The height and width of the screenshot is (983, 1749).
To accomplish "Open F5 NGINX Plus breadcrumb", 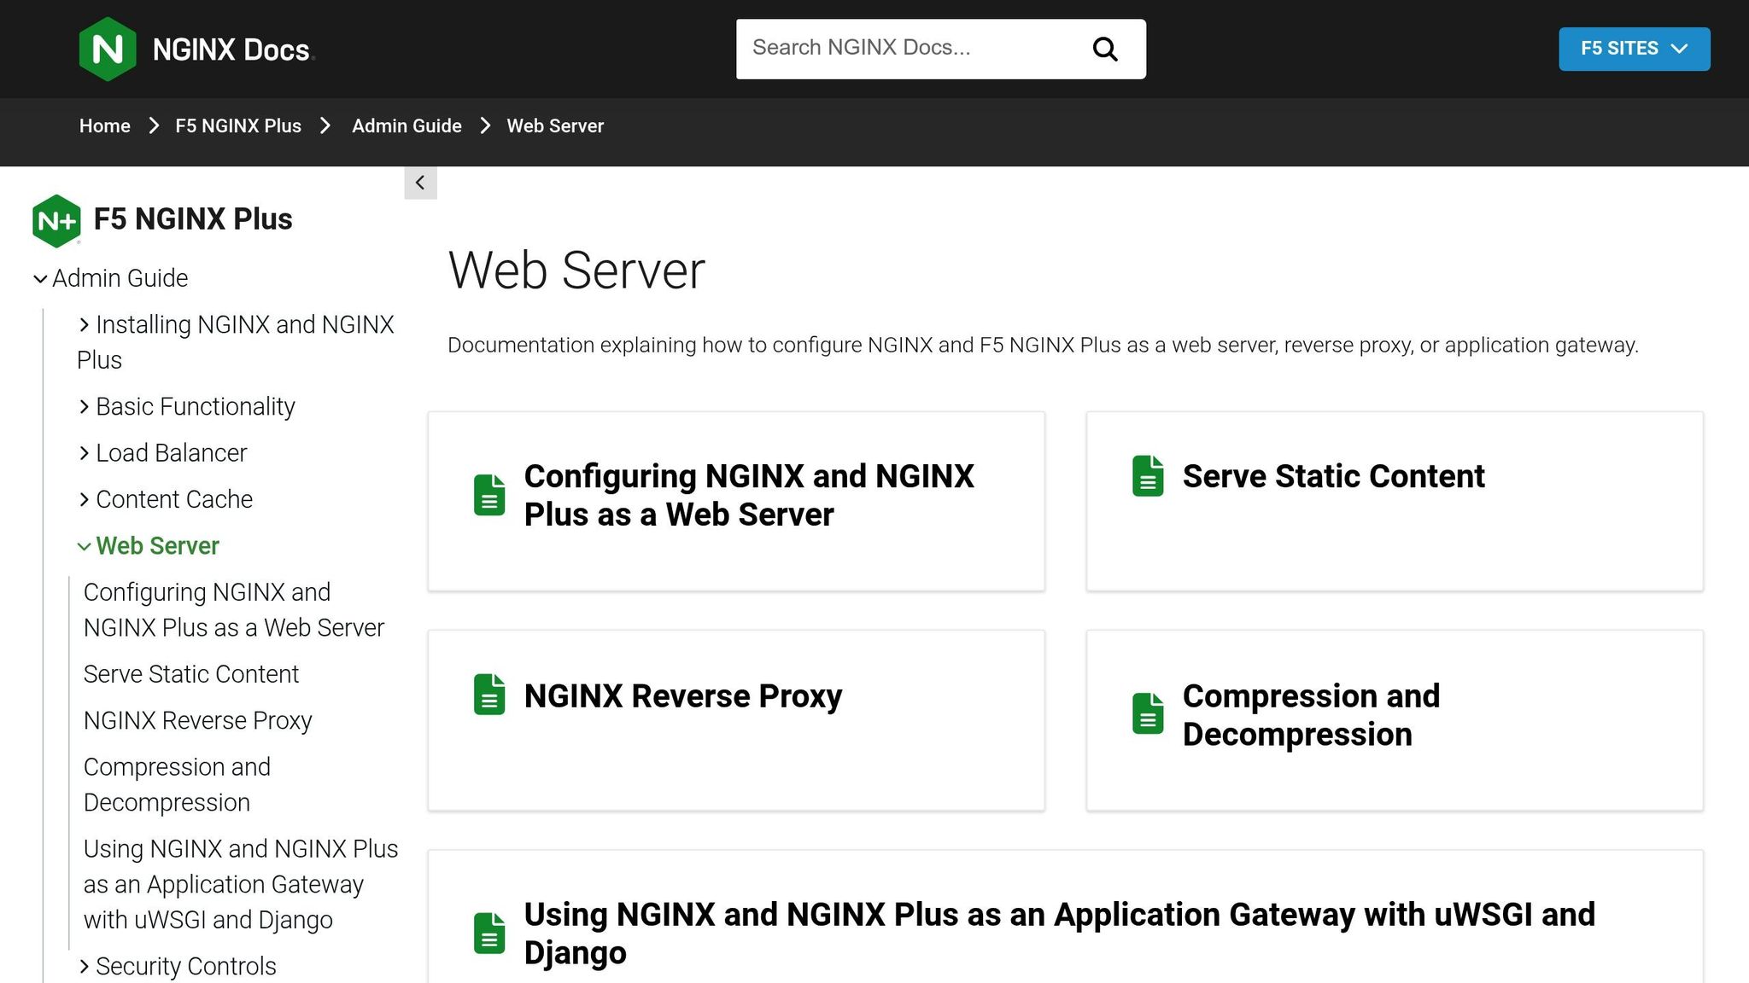I will pyautogui.click(x=238, y=126).
